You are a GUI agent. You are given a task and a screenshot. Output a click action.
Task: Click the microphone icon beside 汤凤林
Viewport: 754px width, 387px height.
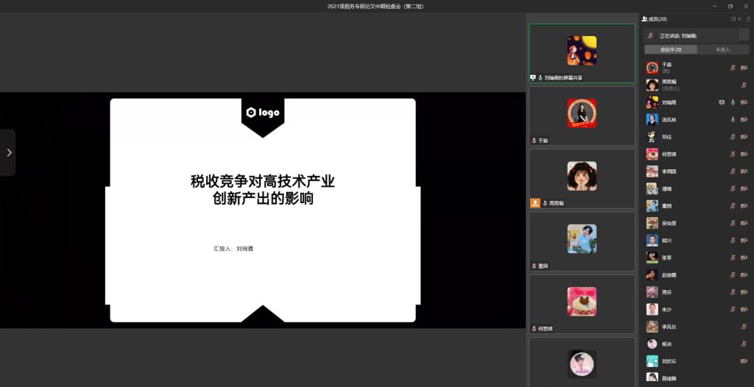click(733, 120)
